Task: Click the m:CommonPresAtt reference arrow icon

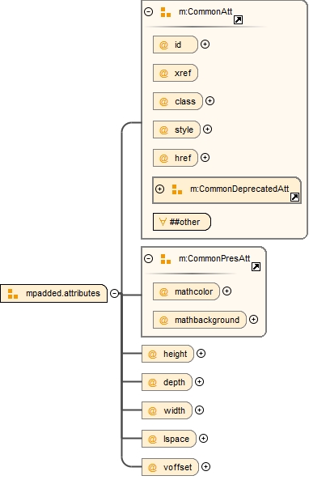Action: click(256, 267)
